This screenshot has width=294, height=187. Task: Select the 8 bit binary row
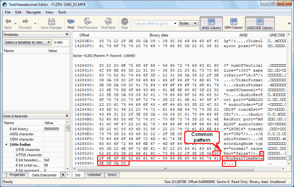tap(34, 129)
